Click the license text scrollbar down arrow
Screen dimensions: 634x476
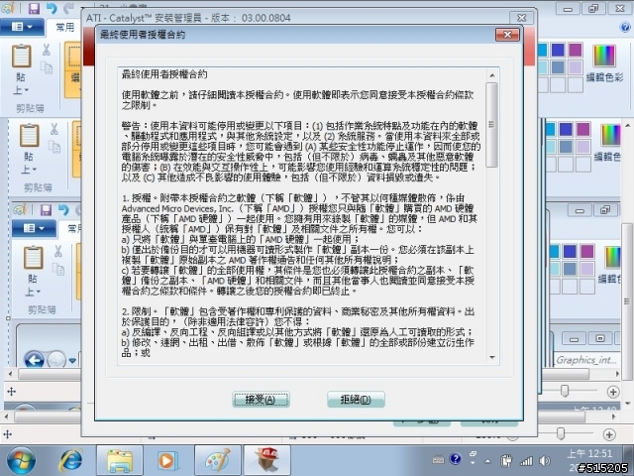pyautogui.click(x=491, y=357)
